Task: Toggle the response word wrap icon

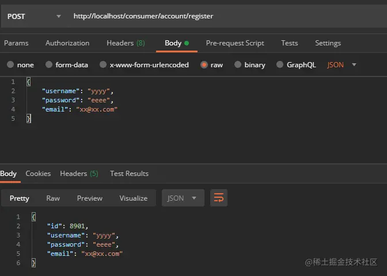Action: click(x=219, y=198)
